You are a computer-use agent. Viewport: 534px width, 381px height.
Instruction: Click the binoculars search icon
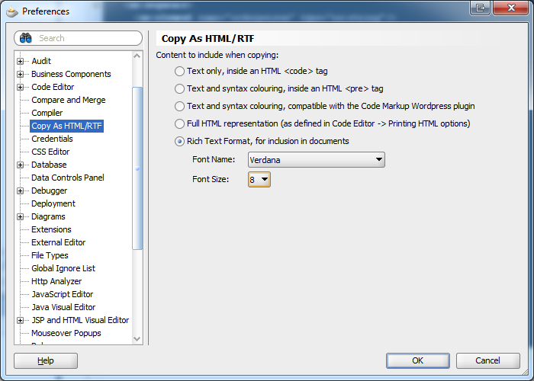click(x=26, y=38)
